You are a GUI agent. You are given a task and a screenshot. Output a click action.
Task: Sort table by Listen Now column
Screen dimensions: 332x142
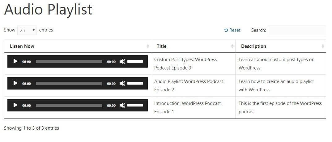78,46
